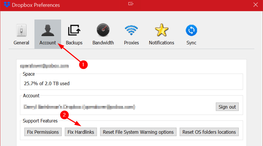The image size is (263, 146).
Task: Close the Dropbox Preferences window
Action: point(255,5)
